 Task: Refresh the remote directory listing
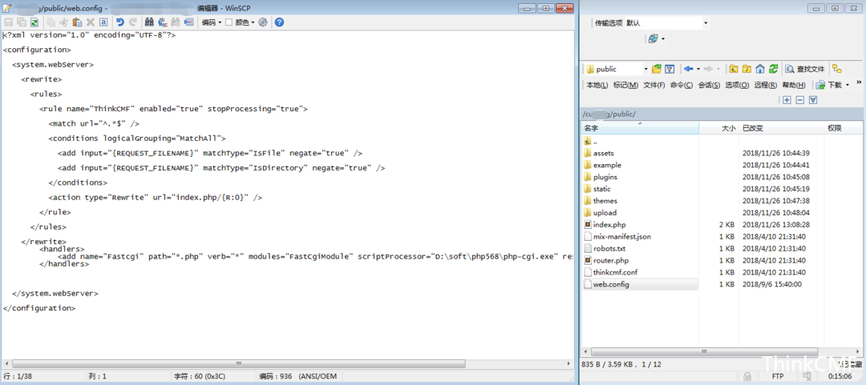[x=773, y=69]
